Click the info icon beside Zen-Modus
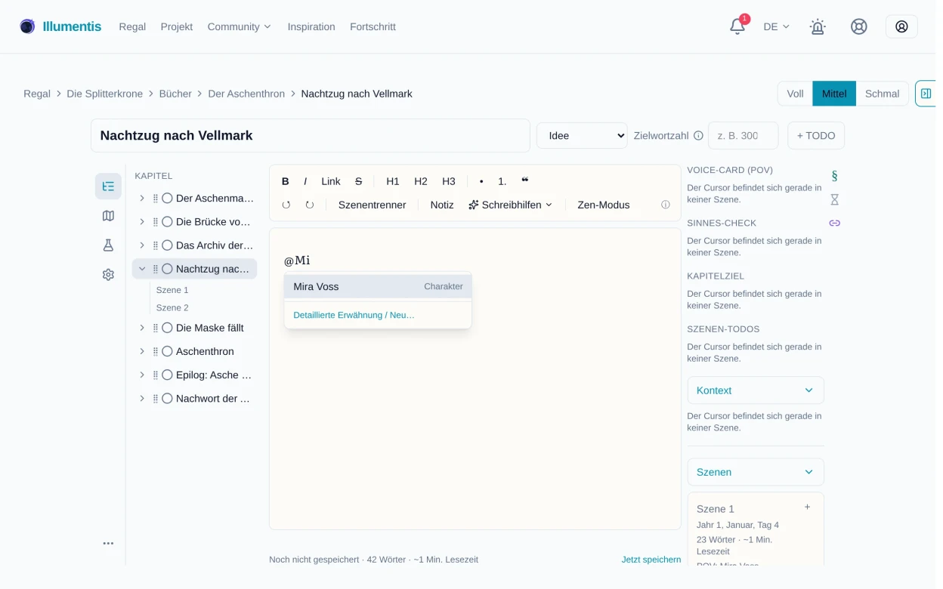This screenshot has height=589, width=943. tap(666, 205)
